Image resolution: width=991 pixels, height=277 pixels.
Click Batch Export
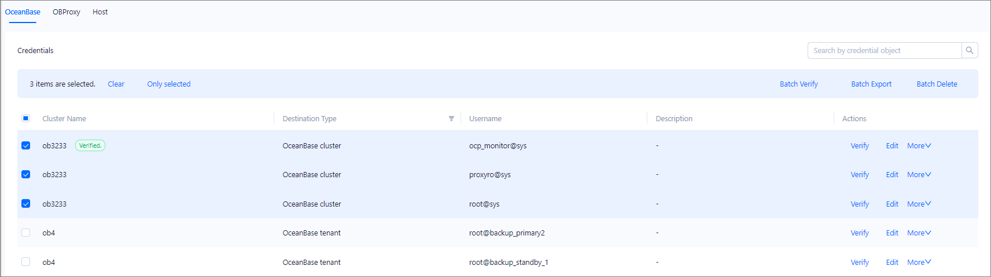(871, 84)
